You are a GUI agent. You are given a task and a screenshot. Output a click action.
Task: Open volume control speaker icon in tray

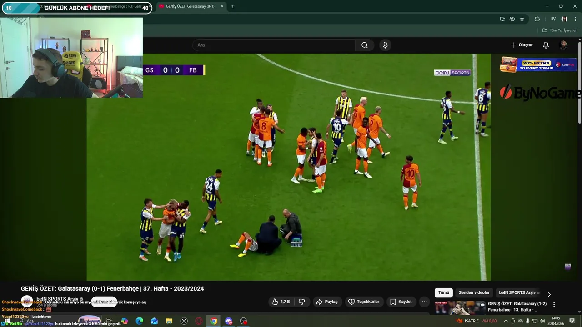click(542, 321)
